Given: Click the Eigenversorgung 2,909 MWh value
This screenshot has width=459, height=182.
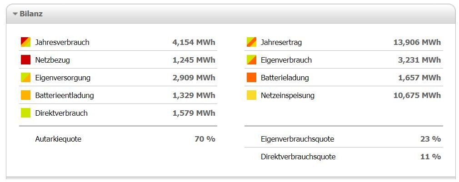Looking at the screenshot, I should (194, 78).
